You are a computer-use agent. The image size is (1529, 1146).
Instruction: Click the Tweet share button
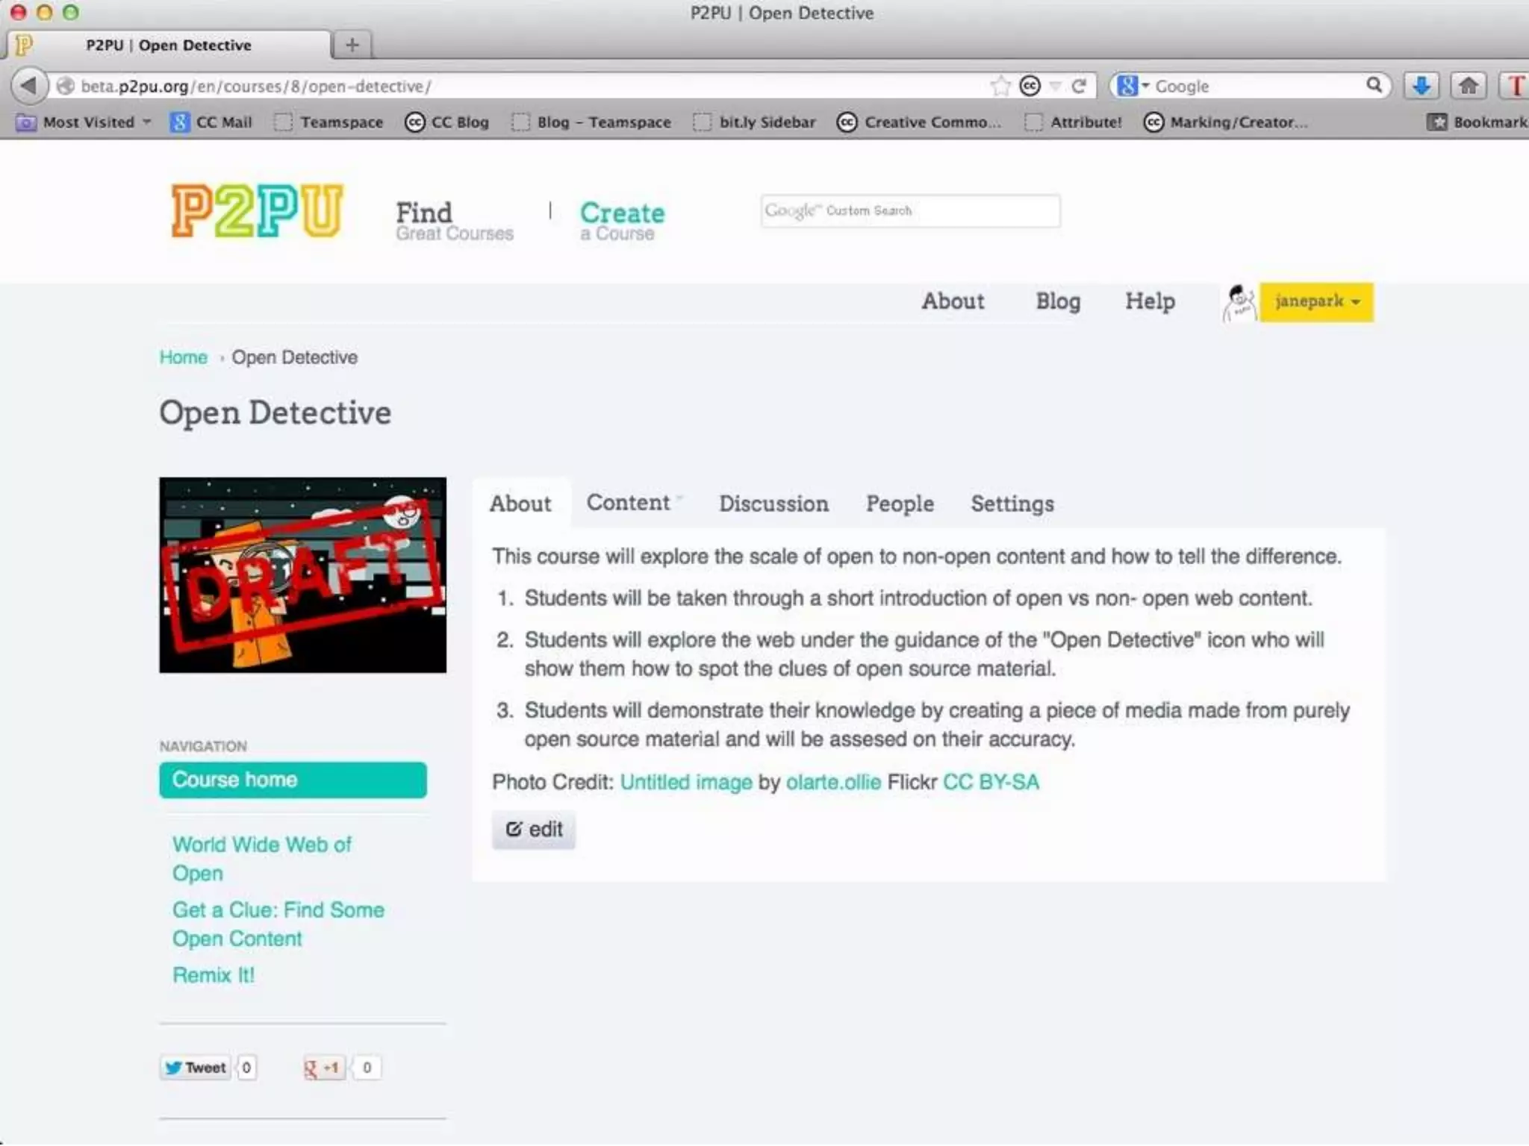pos(196,1068)
